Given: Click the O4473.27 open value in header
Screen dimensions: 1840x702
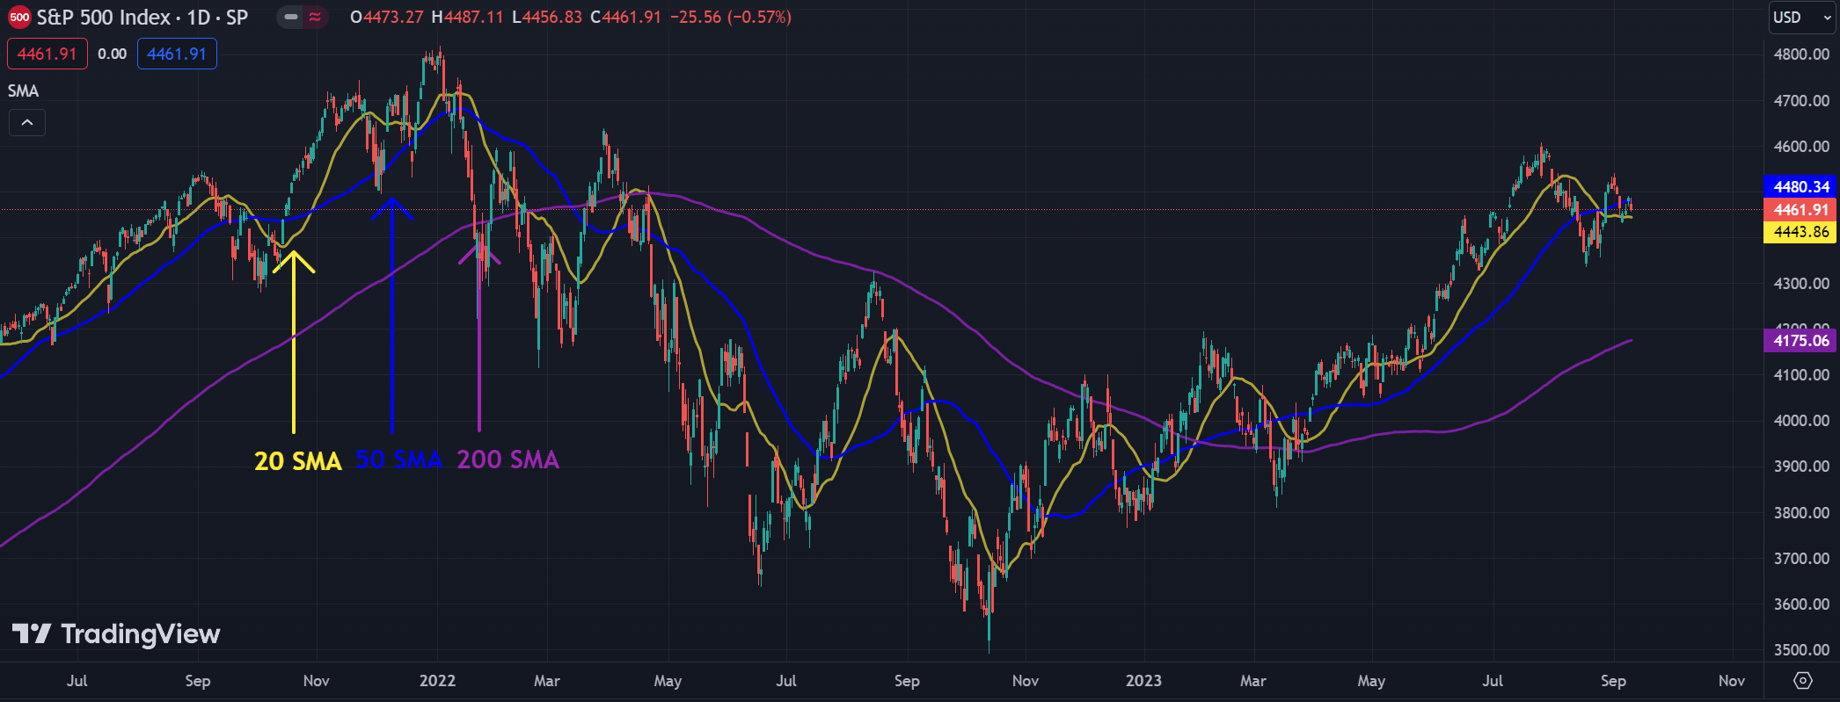Looking at the screenshot, I should (x=387, y=17).
